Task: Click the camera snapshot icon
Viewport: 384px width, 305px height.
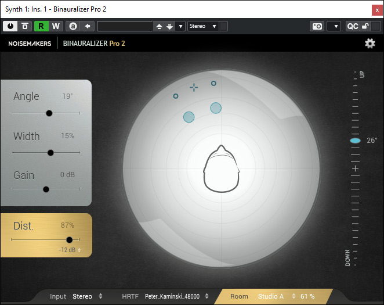Action: coord(317,26)
